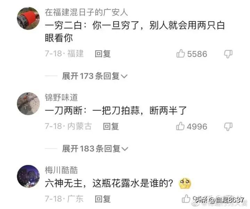250x209 pixels.
Task: Reply to the 广东 comment
Action: pyautogui.click(x=103, y=199)
